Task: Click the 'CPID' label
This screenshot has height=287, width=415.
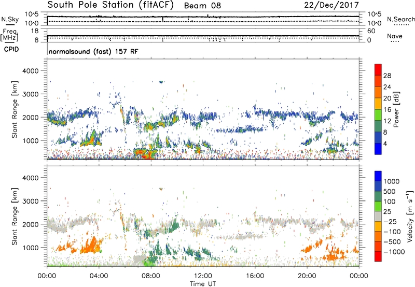Action: pos(11,49)
